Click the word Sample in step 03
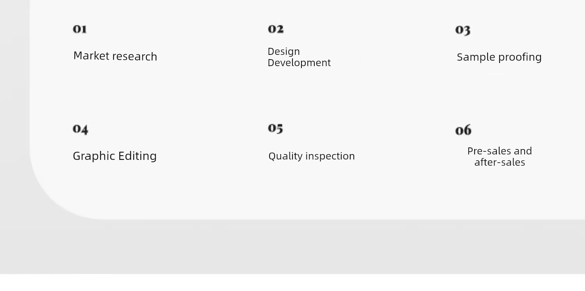The image size is (585, 291). pyautogui.click(x=473, y=57)
